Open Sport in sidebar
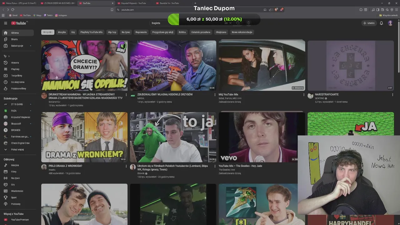 (x=17, y=197)
